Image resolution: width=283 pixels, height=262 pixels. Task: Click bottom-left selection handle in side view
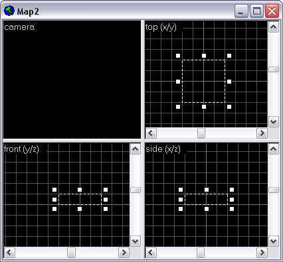click(181, 209)
